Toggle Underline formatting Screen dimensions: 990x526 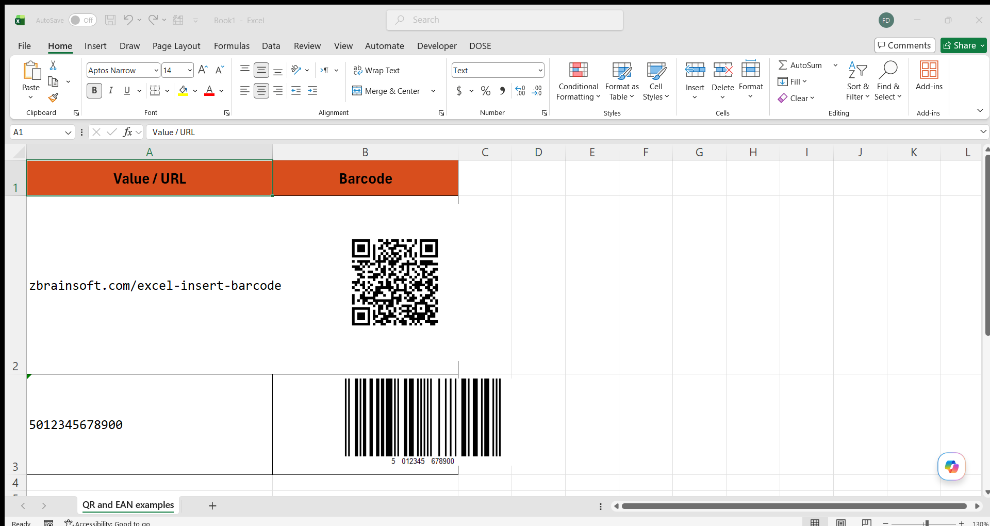click(x=127, y=91)
